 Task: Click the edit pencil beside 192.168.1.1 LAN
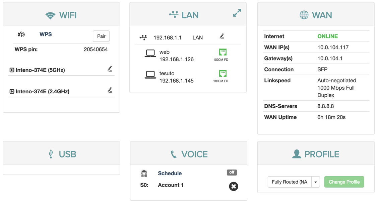(222, 36)
